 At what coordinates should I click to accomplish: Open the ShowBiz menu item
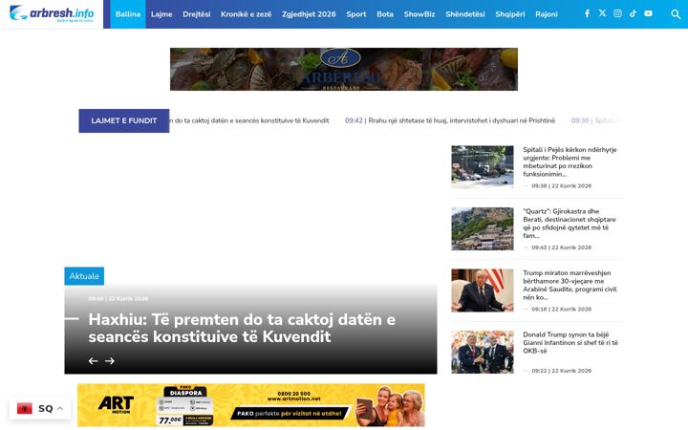click(x=419, y=14)
